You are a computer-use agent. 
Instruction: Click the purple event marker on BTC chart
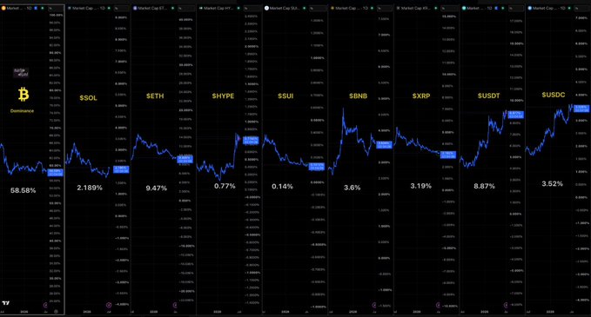tap(45, 305)
